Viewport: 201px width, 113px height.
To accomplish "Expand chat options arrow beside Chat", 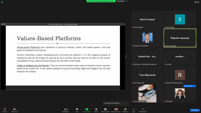I will click(80, 109).
